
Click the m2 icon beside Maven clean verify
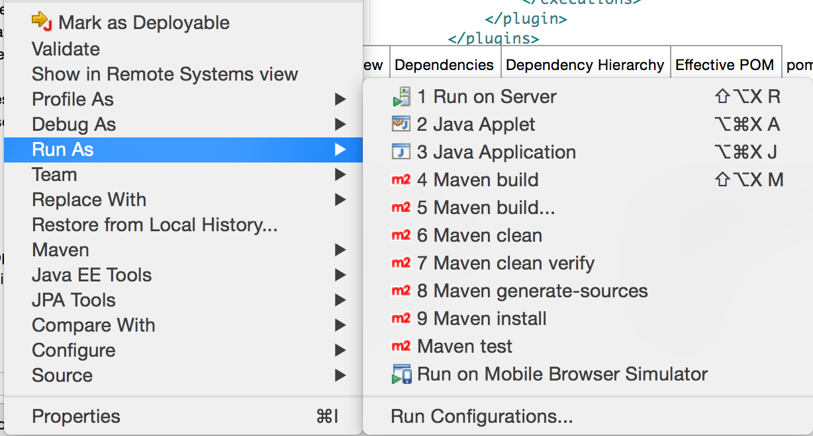(401, 263)
